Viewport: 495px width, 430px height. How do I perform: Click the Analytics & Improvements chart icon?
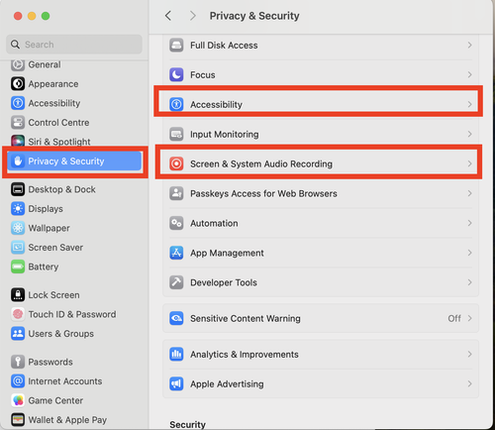tap(176, 355)
